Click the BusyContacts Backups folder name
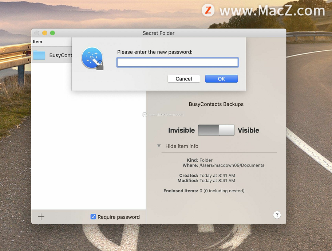Screen dimensions: 332x251 (216, 104)
